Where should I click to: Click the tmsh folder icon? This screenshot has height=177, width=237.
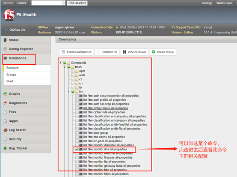point(73,67)
